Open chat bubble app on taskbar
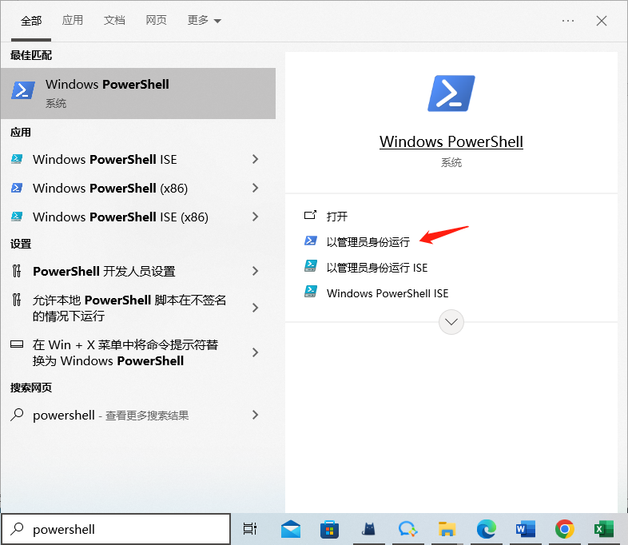The width and height of the screenshot is (628, 545). point(407,529)
